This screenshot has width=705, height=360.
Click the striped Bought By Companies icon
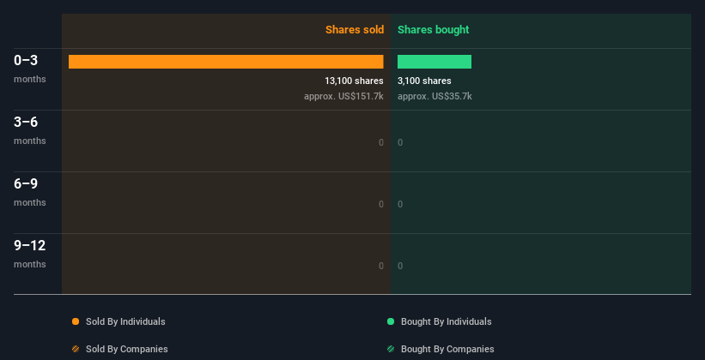point(391,349)
